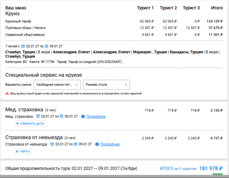This screenshot has width=229, height=178.
Task: Click the info icon next to cancellation insurance
Action: coord(97,144)
